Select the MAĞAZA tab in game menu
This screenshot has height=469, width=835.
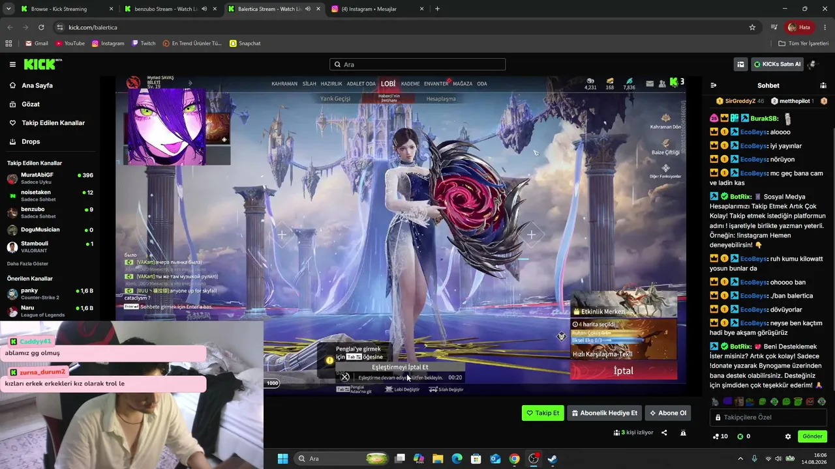463,84
